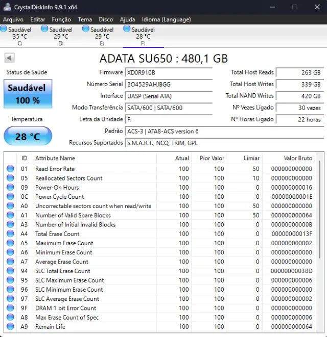
Task: Click status icon for SLC Total Erase Count
Action: click(10, 271)
